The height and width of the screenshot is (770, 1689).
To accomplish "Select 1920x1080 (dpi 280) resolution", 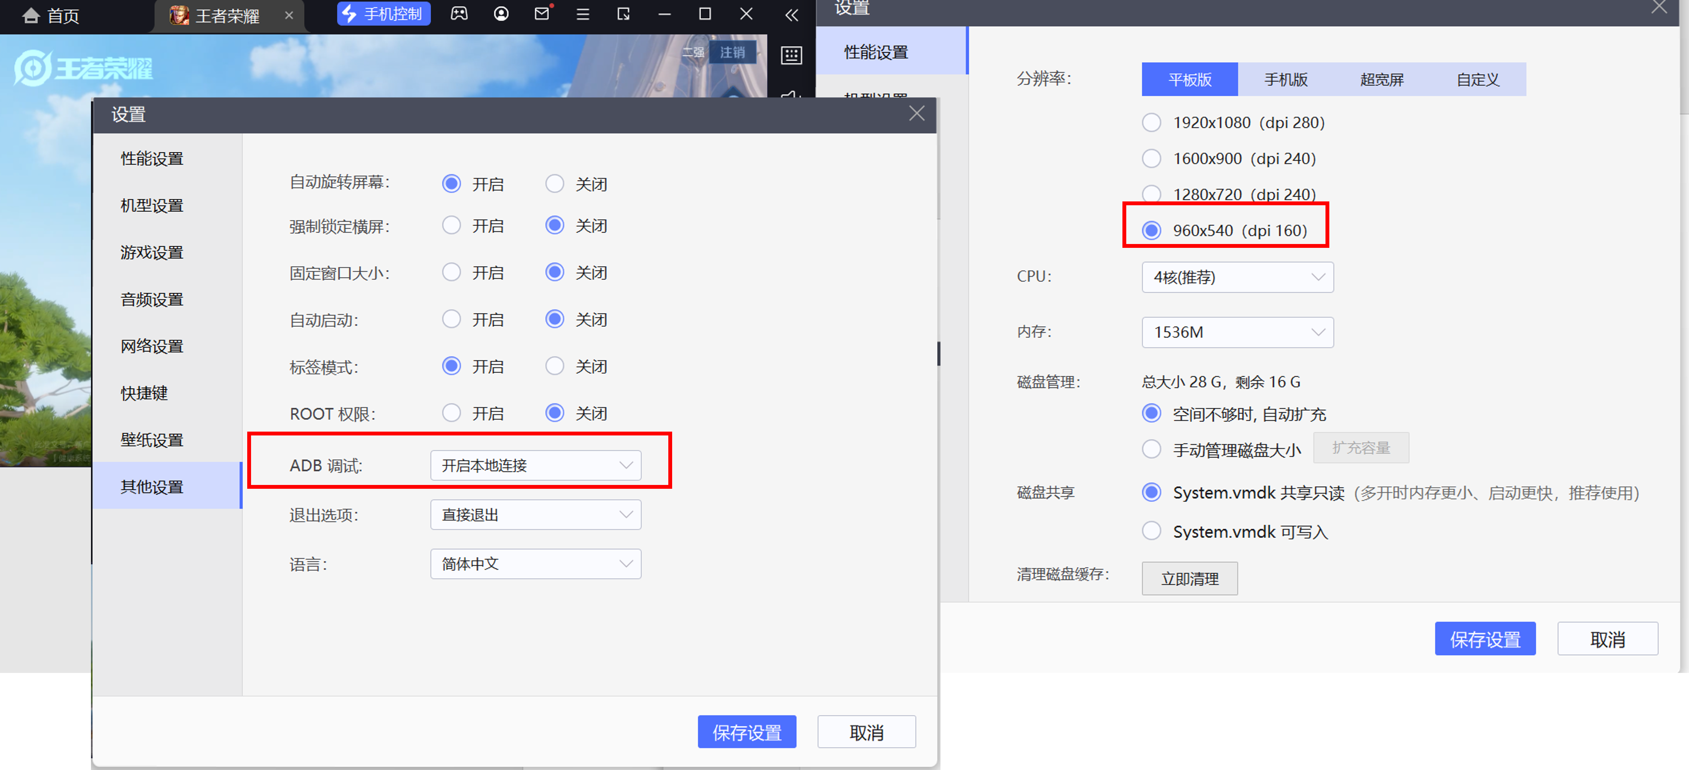I will tap(1151, 122).
